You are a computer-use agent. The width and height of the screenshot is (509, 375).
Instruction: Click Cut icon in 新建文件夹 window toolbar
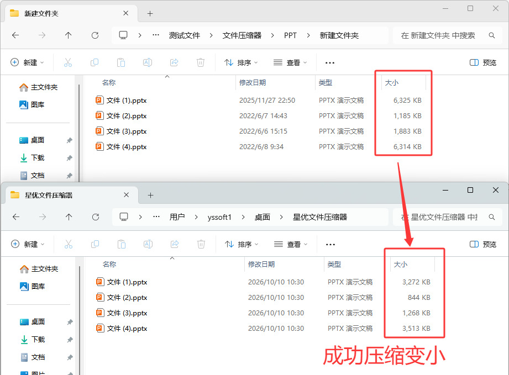click(x=68, y=62)
